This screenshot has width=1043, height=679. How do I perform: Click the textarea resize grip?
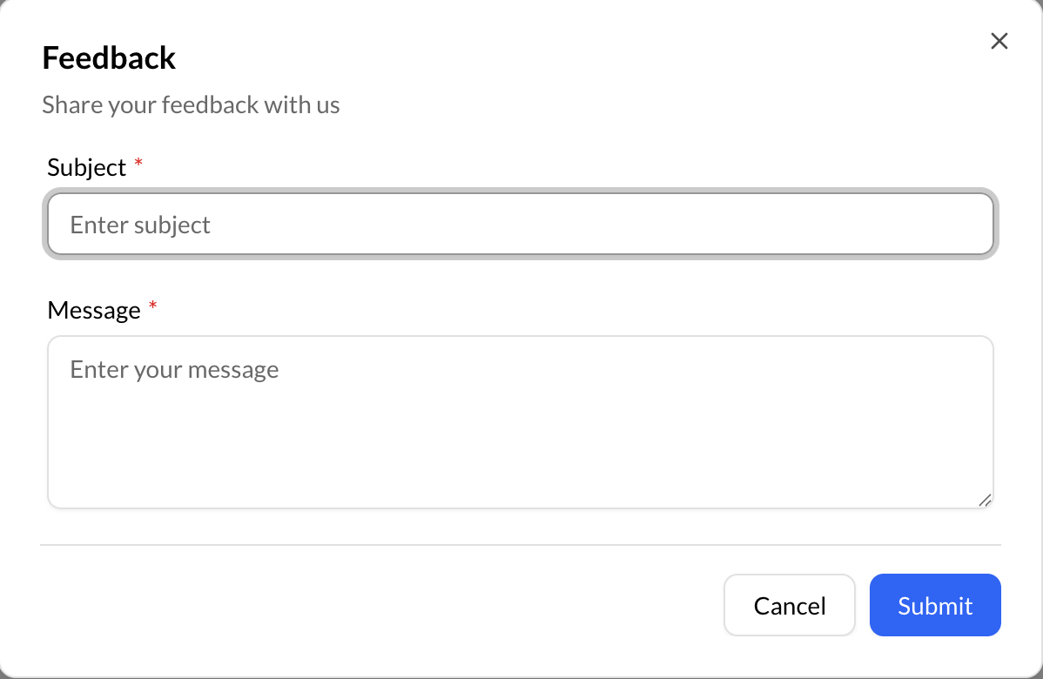click(986, 499)
